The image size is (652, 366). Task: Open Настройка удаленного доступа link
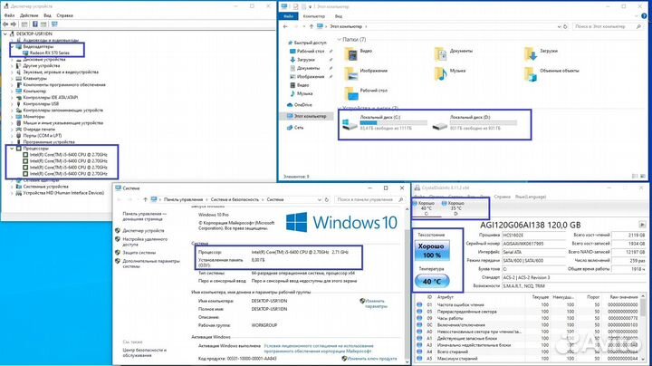click(145, 242)
